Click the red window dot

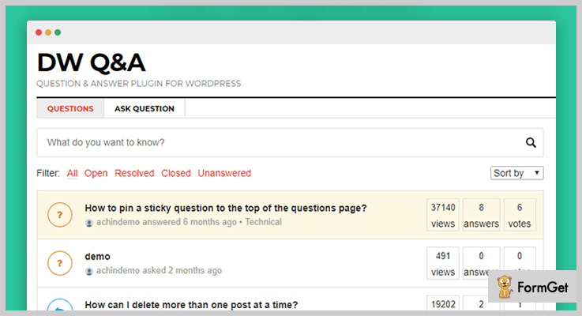pyautogui.click(x=39, y=32)
